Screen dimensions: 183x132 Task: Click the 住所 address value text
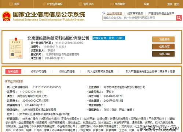coord(43,114)
